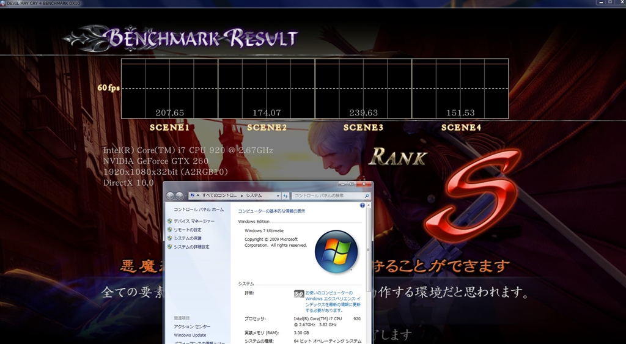The height and width of the screenshot is (344, 626).
Task: Click the BENCHMARK RESULT title banner
Action: 181,38
